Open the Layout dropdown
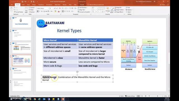179x101 pixels. tap(32, 8)
